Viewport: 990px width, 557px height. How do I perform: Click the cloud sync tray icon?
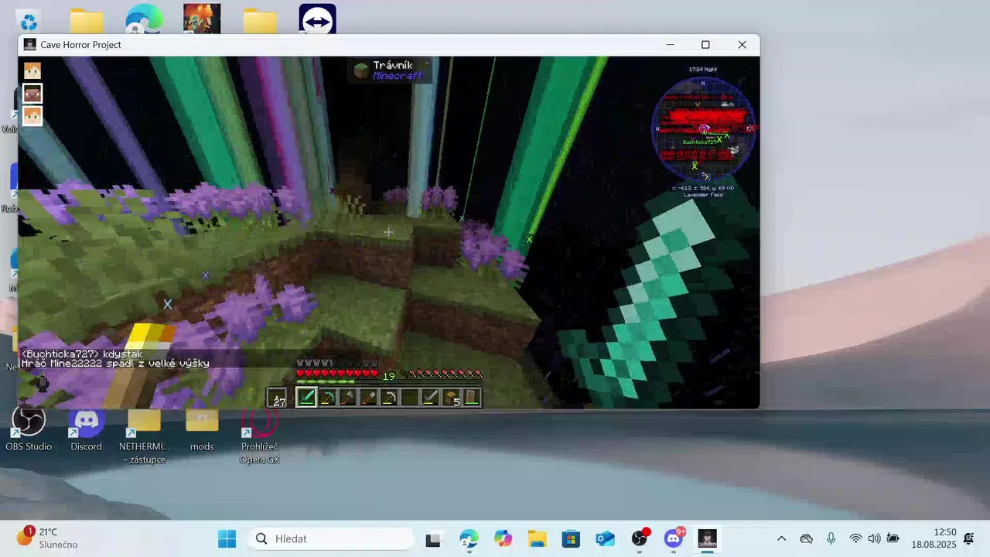click(806, 538)
